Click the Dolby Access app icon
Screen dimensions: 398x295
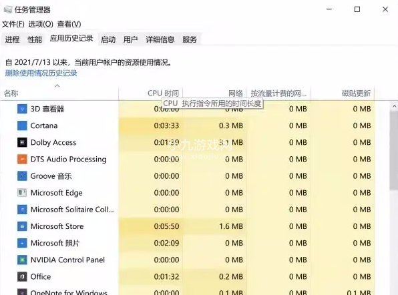tap(22, 142)
